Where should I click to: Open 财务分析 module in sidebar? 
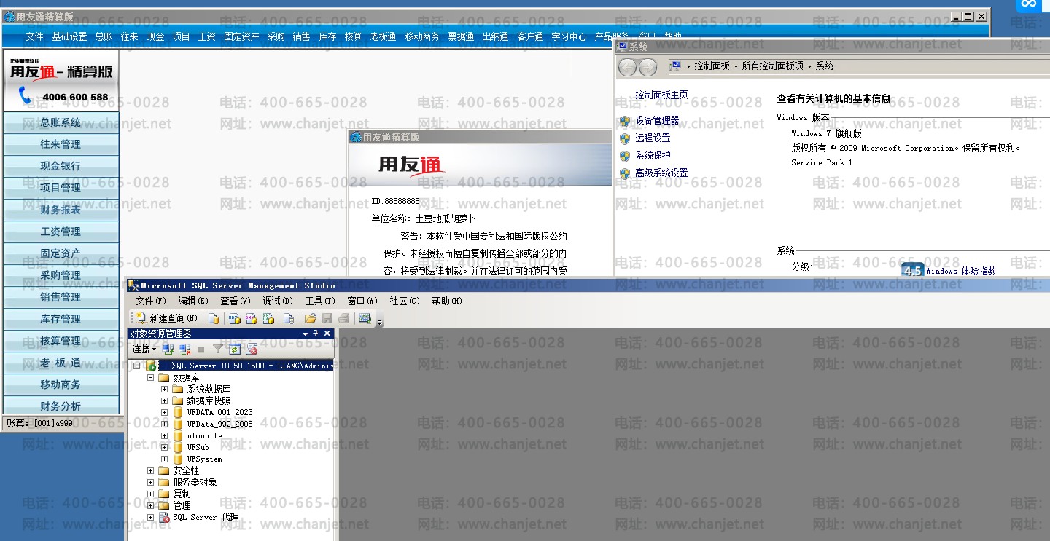pyautogui.click(x=61, y=406)
